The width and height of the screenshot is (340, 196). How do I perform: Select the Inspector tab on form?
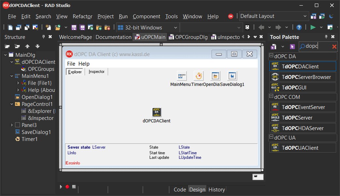pyautogui.click(x=96, y=72)
